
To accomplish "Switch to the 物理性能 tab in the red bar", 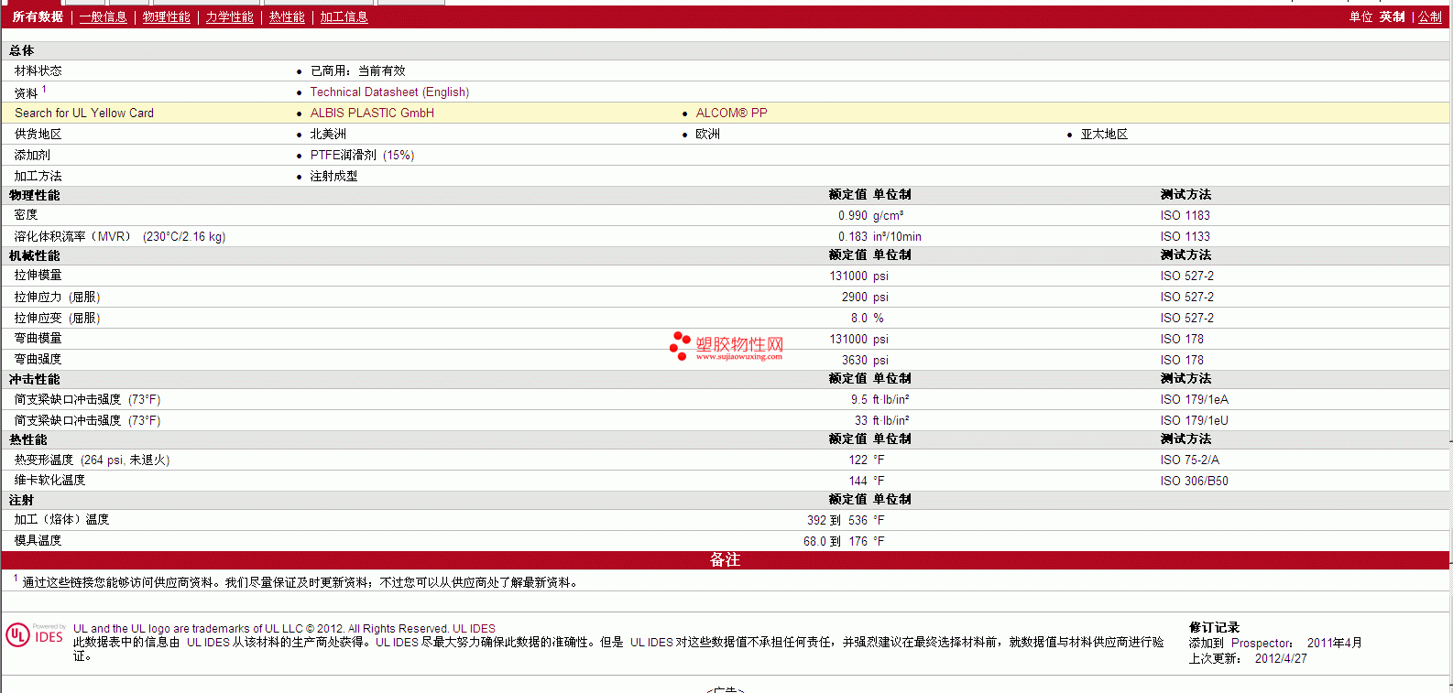I will (x=166, y=17).
